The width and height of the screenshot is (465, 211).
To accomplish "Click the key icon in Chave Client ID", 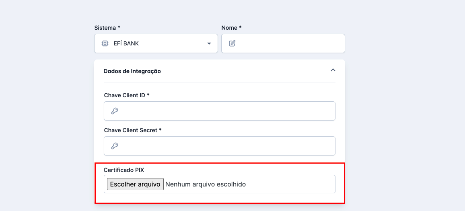I will [x=114, y=111].
